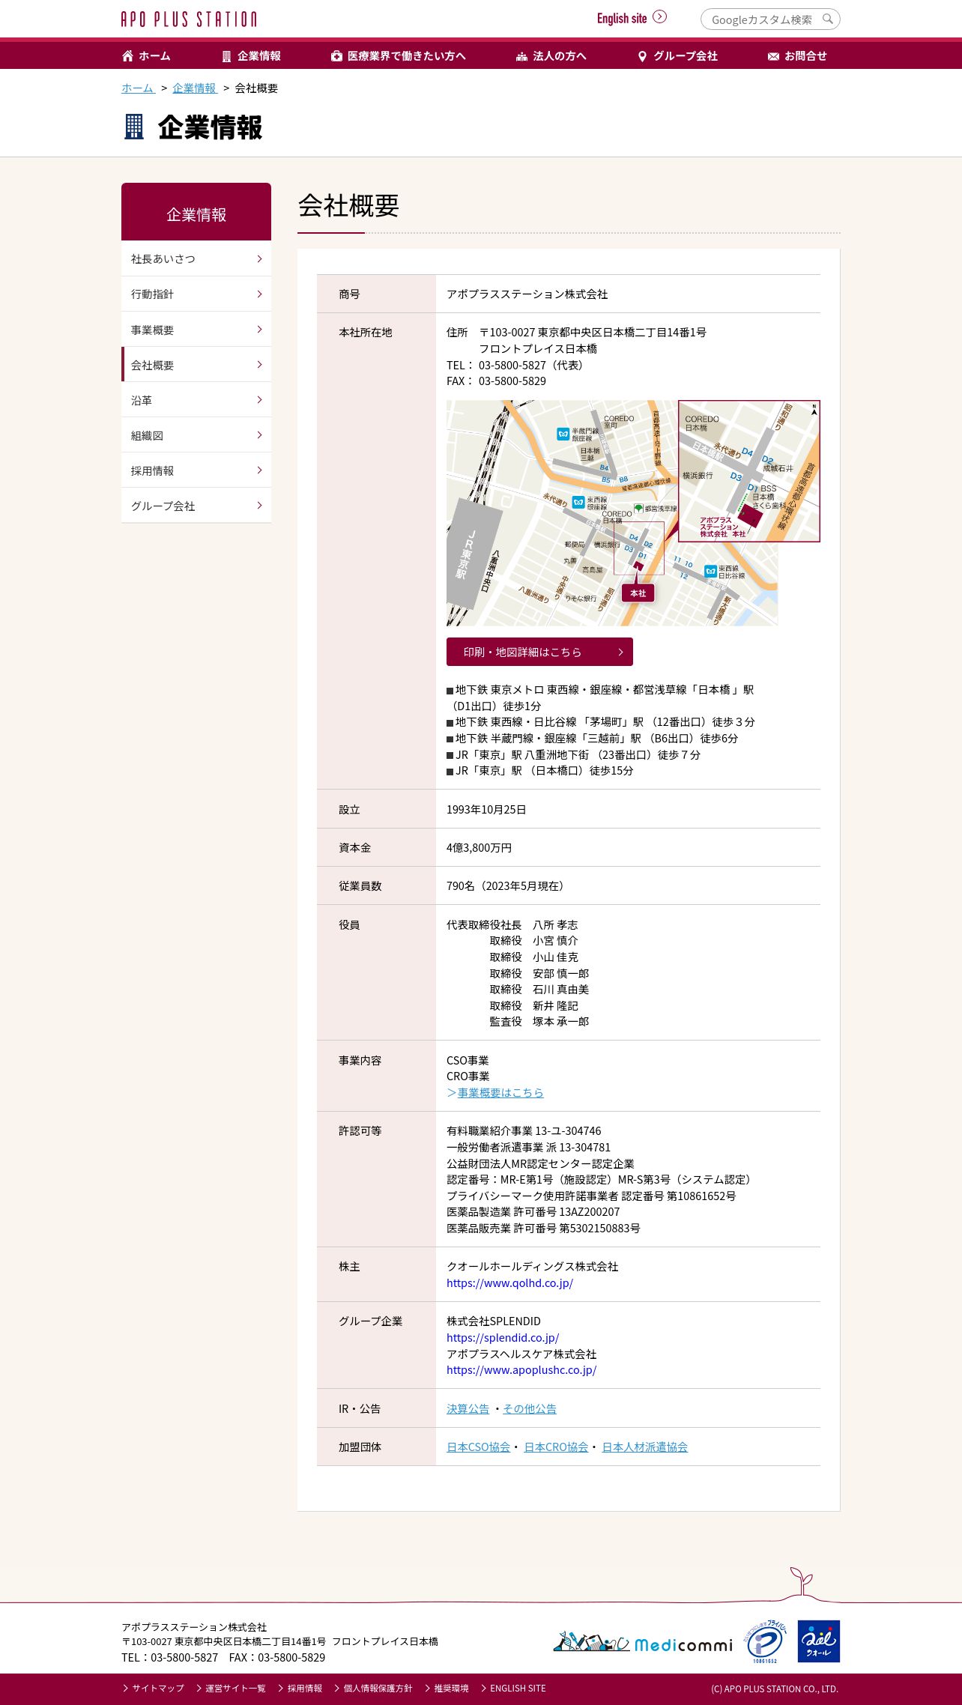The width and height of the screenshot is (962, 1705).
Task: Click the 企業情報 breadcrumb link
Action: (195, 88)
